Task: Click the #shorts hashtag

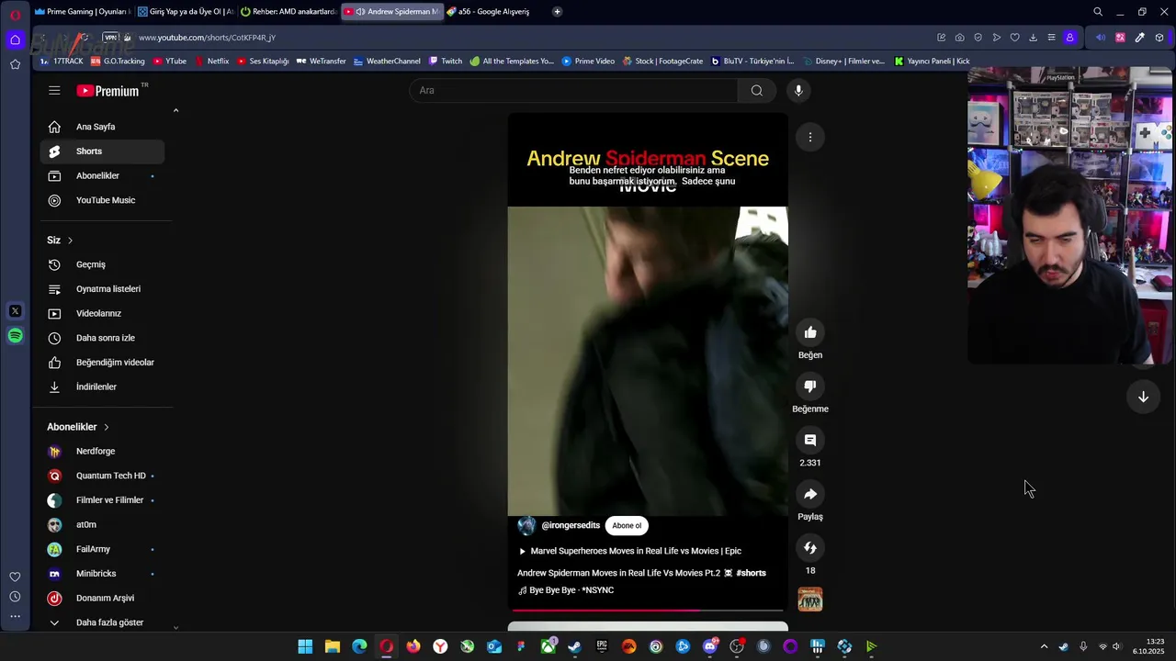Action: (x=751, y=573)
